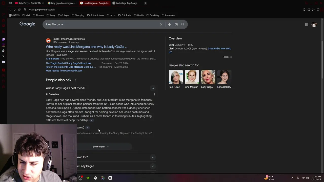Click the source link icon after 'deep friendship'
Screen dimensions: 324x182
tap(92, 120)
